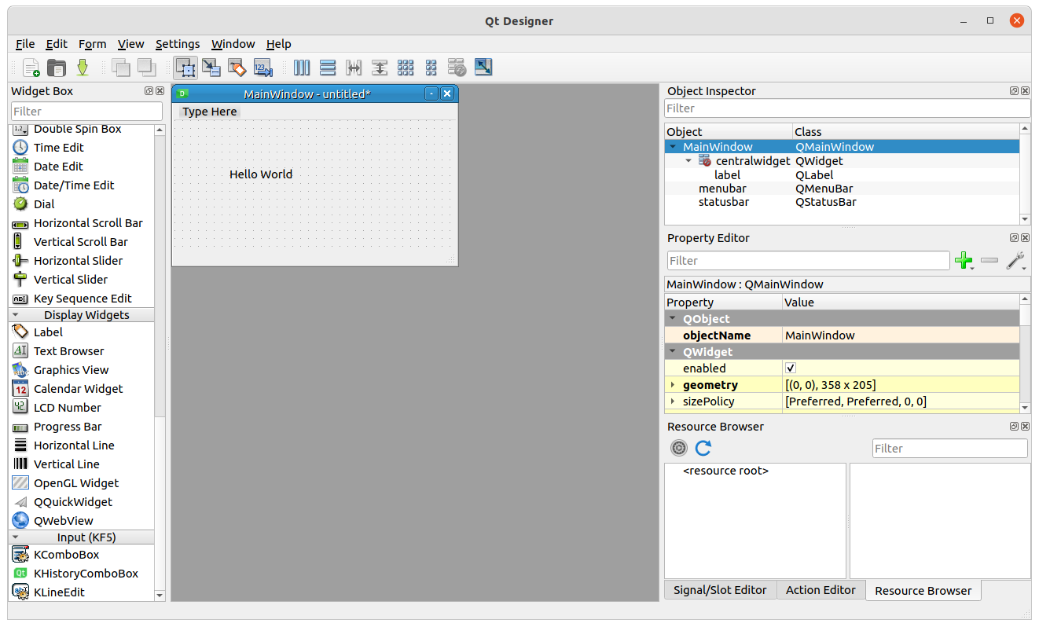Click the Send to Back toolbar icon

[x=120, y=68]
